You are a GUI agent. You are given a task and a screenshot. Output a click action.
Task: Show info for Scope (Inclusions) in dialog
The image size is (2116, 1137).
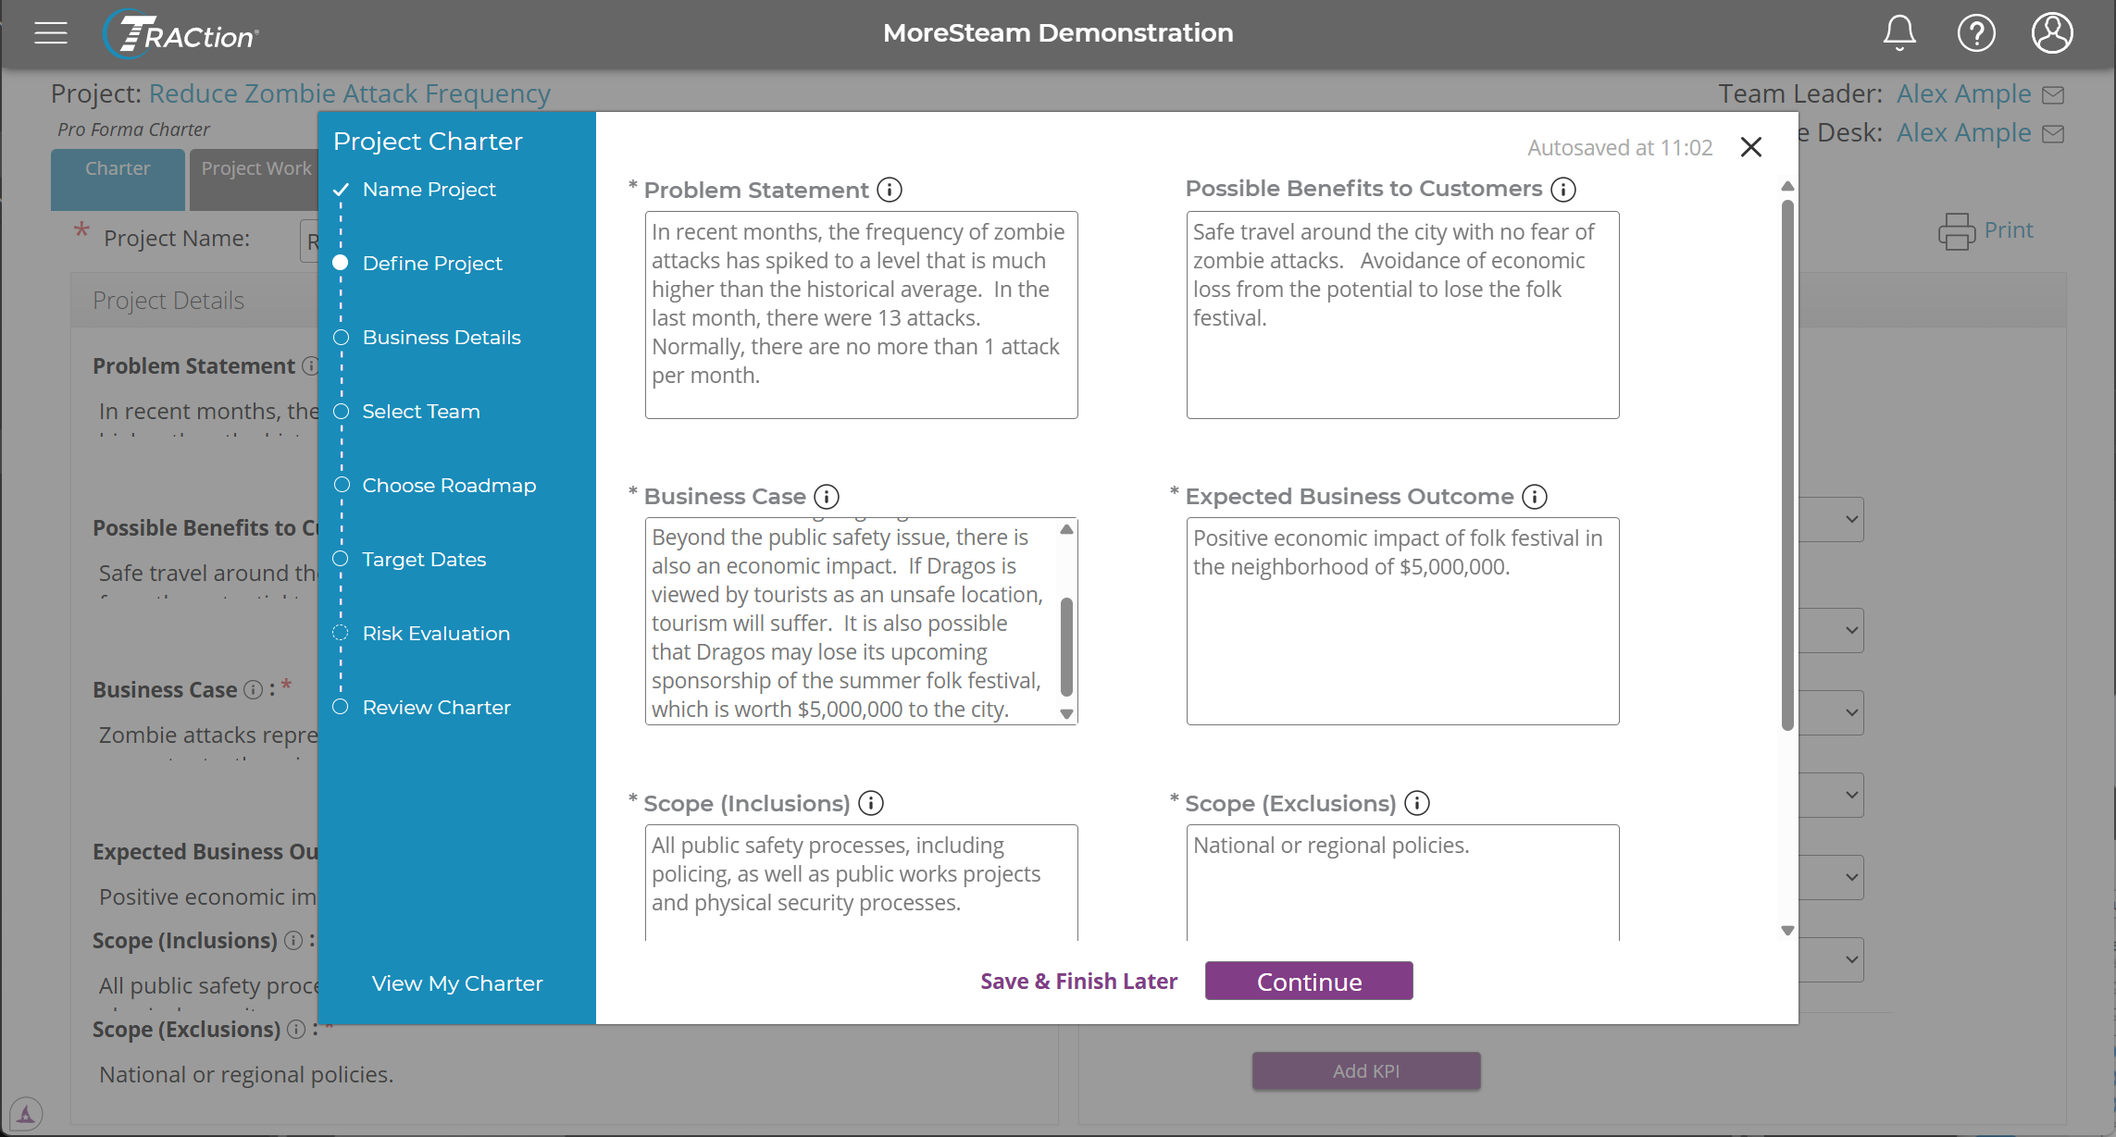(x=871, y=803)
